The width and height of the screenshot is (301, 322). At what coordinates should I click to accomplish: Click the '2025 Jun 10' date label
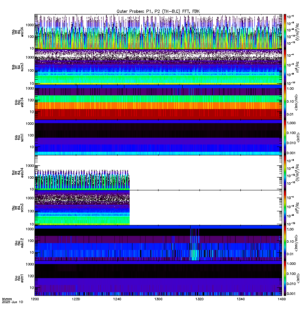pos(12,302)
